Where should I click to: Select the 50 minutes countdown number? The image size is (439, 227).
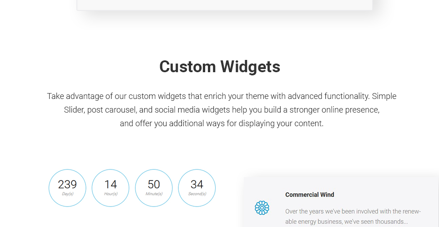click(x=154, y=184)
